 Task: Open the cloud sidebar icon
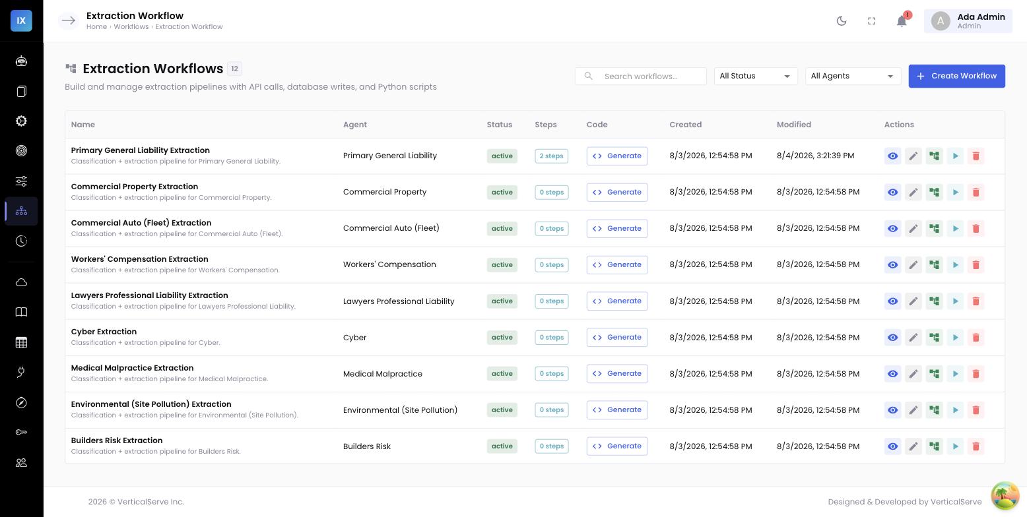pos(21,282)
